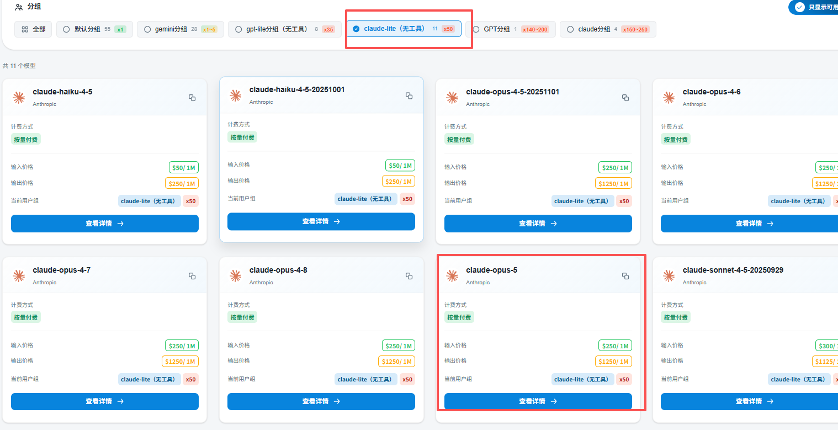Screen dimensions: 838x430
Task: Copy the claude-opus-4-8 model name
Action: click(x=409, y=276)
